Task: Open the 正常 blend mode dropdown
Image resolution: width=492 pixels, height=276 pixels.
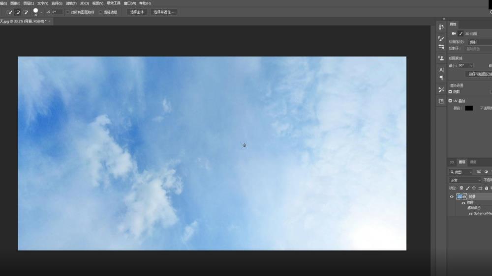Action: (x=465, y=180)
